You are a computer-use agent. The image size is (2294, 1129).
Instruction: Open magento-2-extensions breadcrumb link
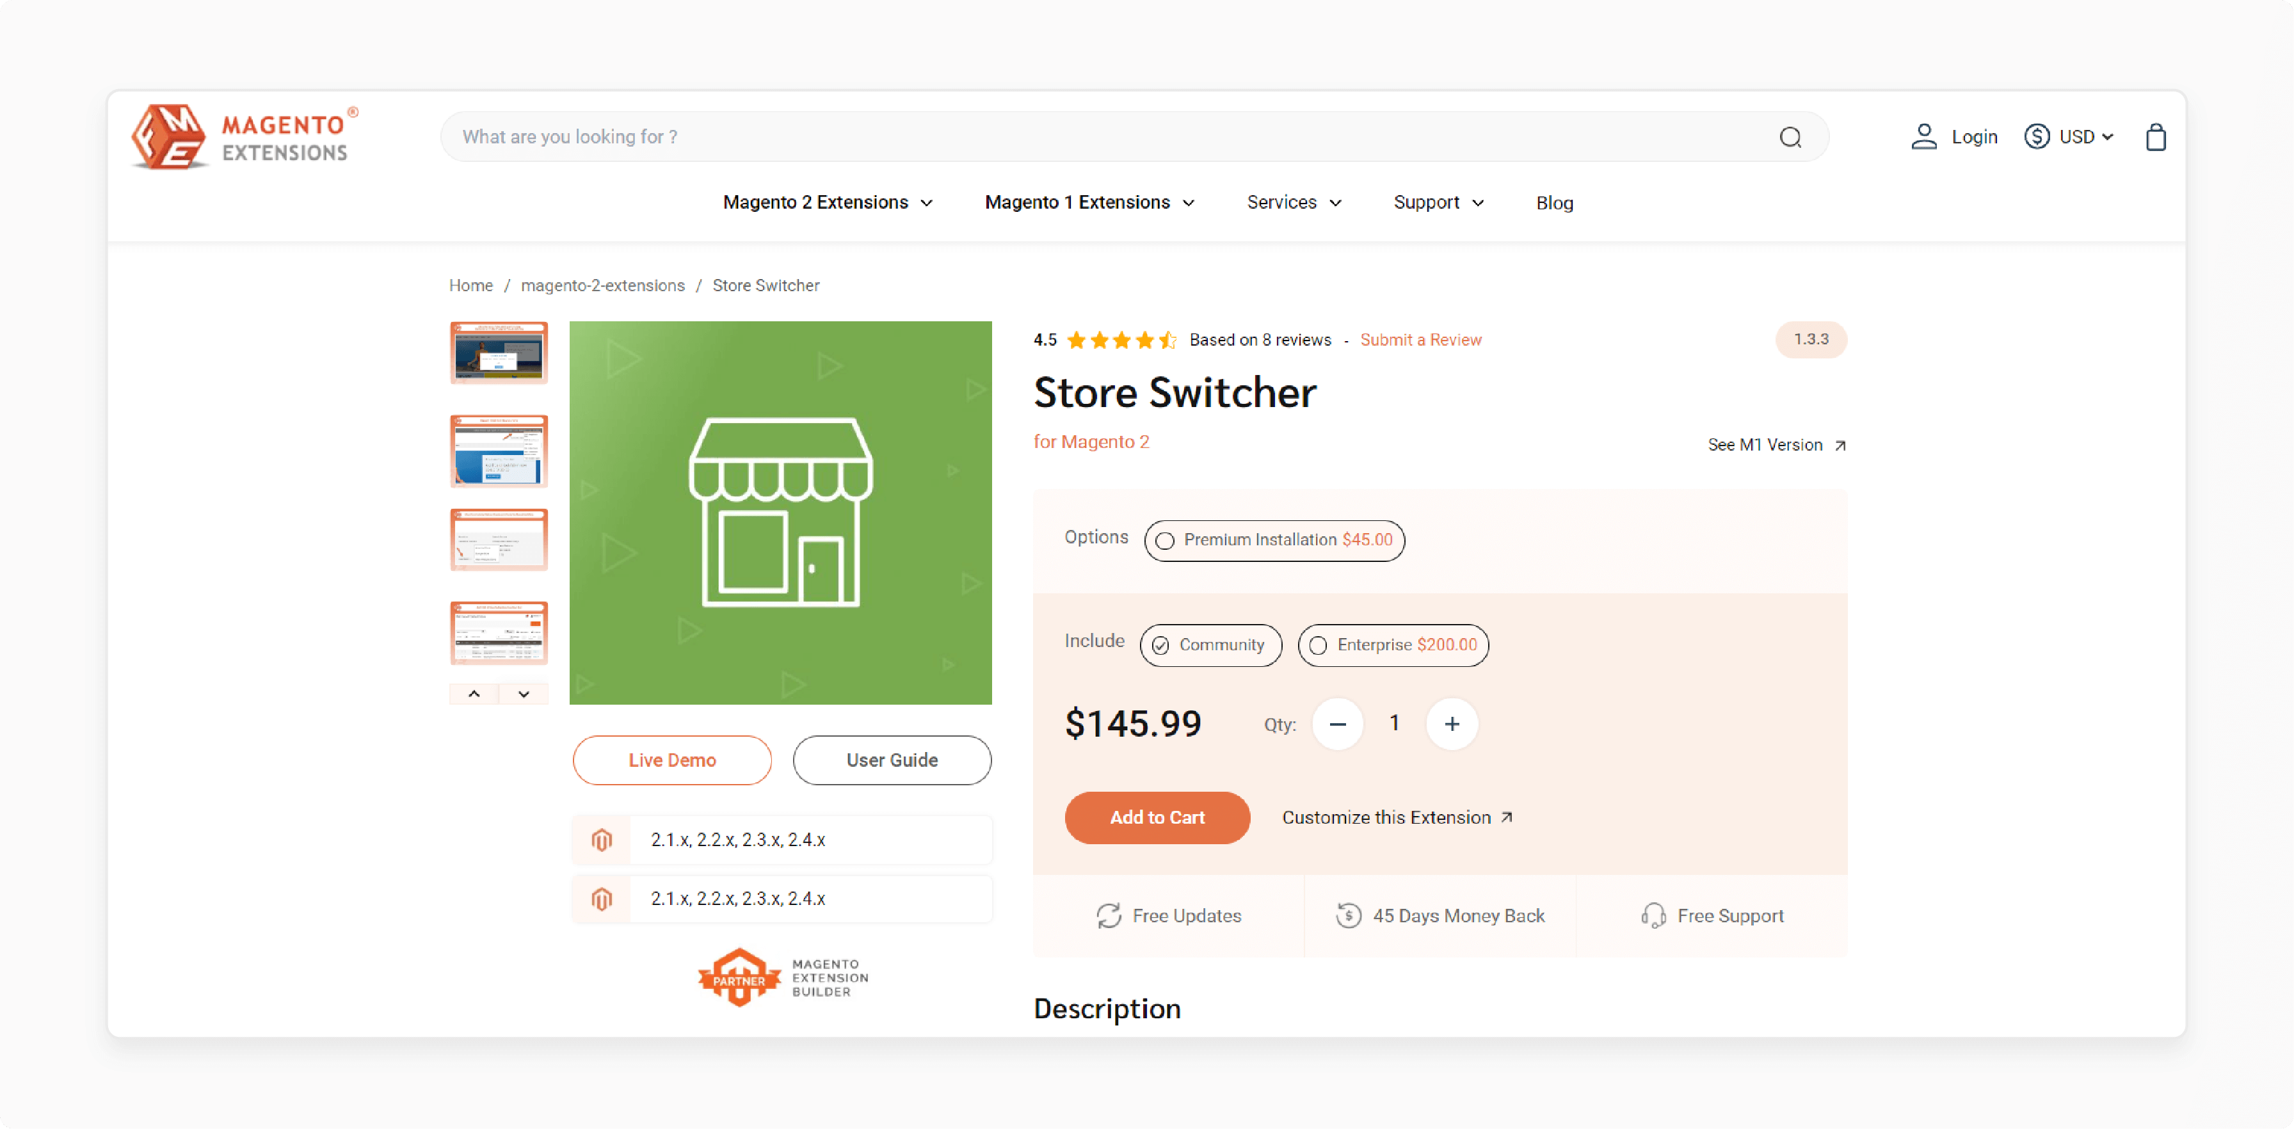[x=603, y=286]
